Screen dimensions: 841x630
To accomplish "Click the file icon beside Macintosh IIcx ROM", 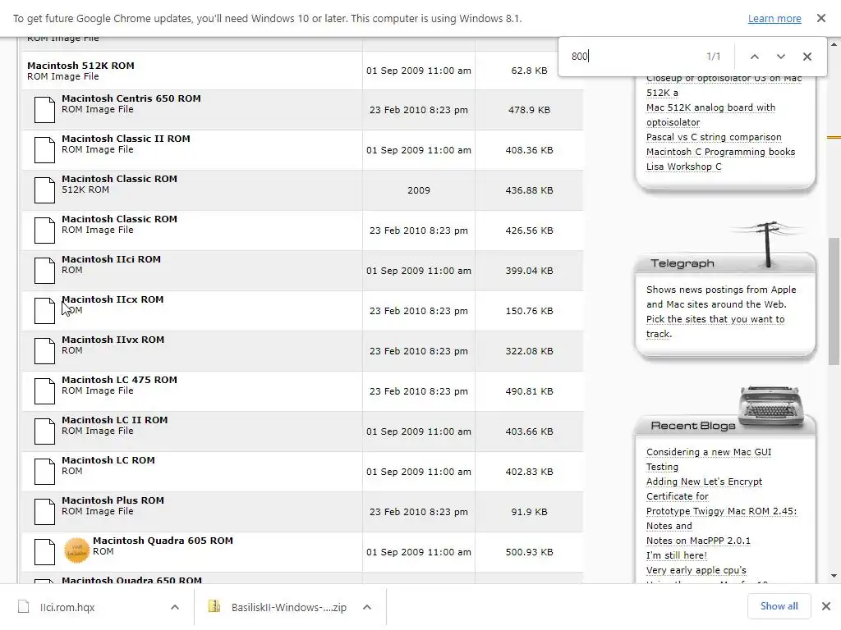I will click(44, 311).
